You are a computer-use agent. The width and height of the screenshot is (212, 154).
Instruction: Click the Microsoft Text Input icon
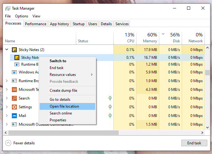click(14, 90)
